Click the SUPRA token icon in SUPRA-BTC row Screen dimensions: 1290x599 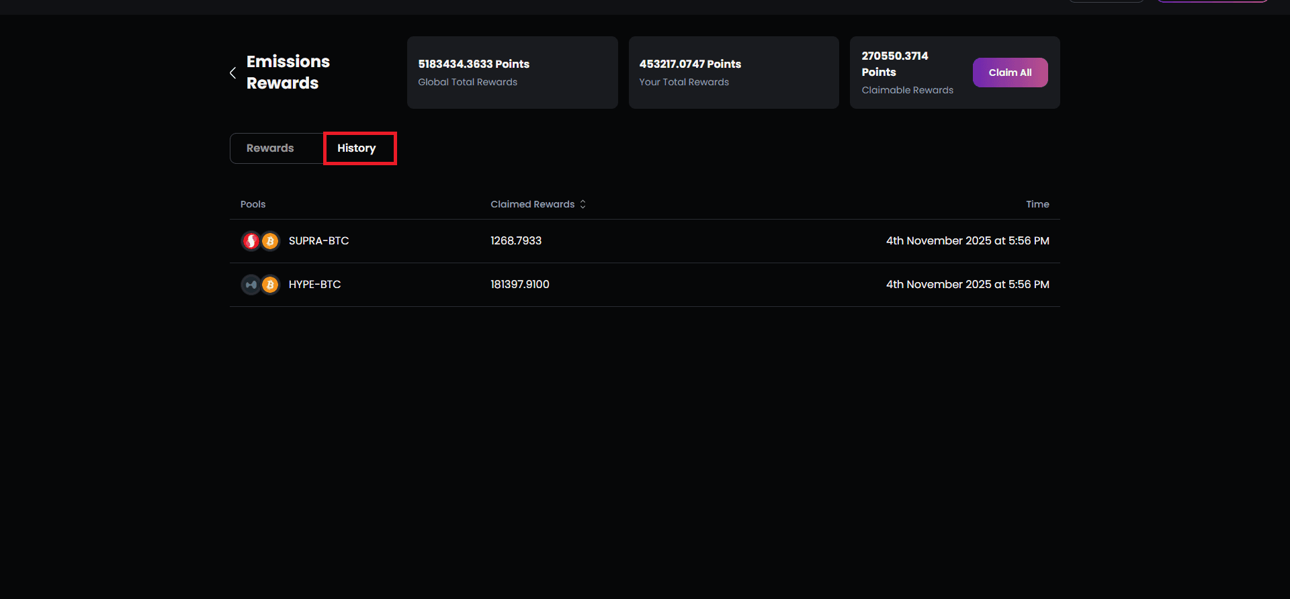(251, 241)
